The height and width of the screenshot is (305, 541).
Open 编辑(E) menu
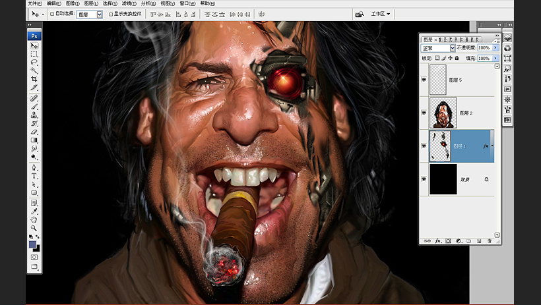point(54,3)
